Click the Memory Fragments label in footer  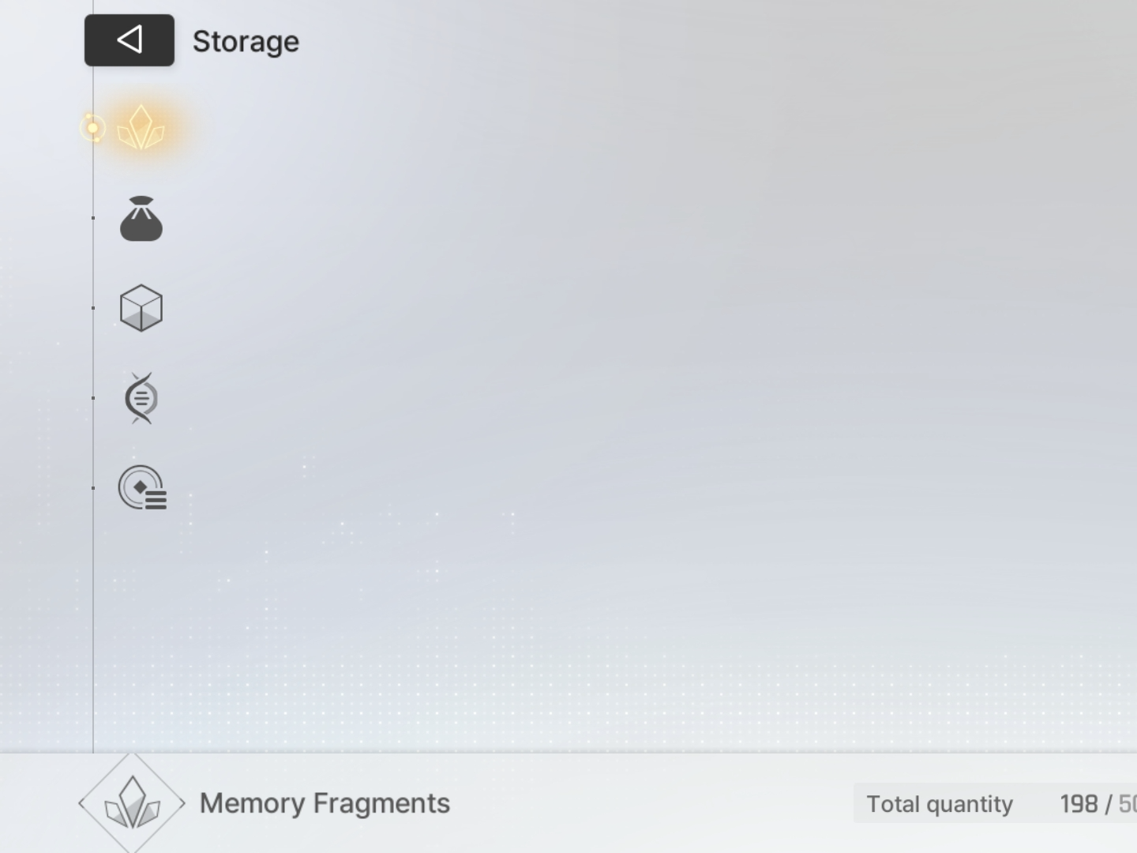pyautogui.click(x=325, y=803)
